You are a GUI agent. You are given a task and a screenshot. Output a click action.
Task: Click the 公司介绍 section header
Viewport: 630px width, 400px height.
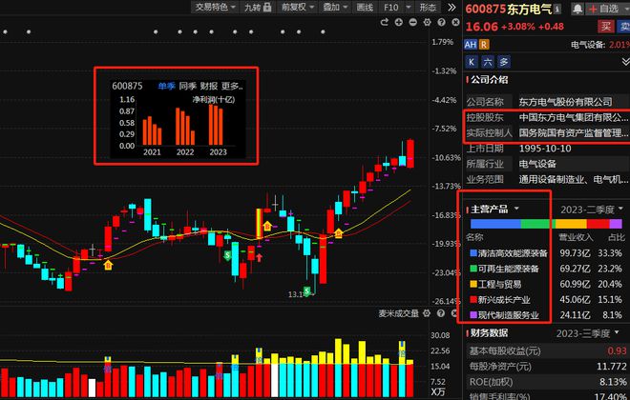489,80
